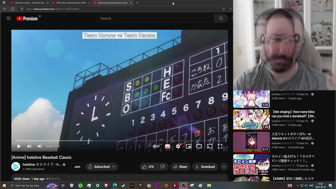Click the #ホロぐら hashtag link
336x189 pixels.
pos(53,179)
